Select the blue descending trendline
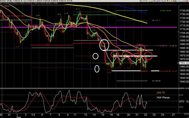Image resolution: width=189 pixels, height=118 pixels. pos(131,9)
